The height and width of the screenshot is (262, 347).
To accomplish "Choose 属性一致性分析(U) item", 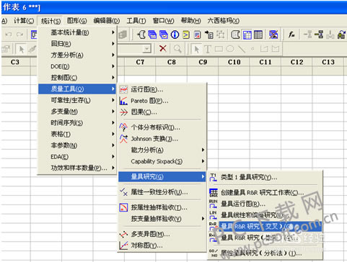I will [x=162, y=192].
